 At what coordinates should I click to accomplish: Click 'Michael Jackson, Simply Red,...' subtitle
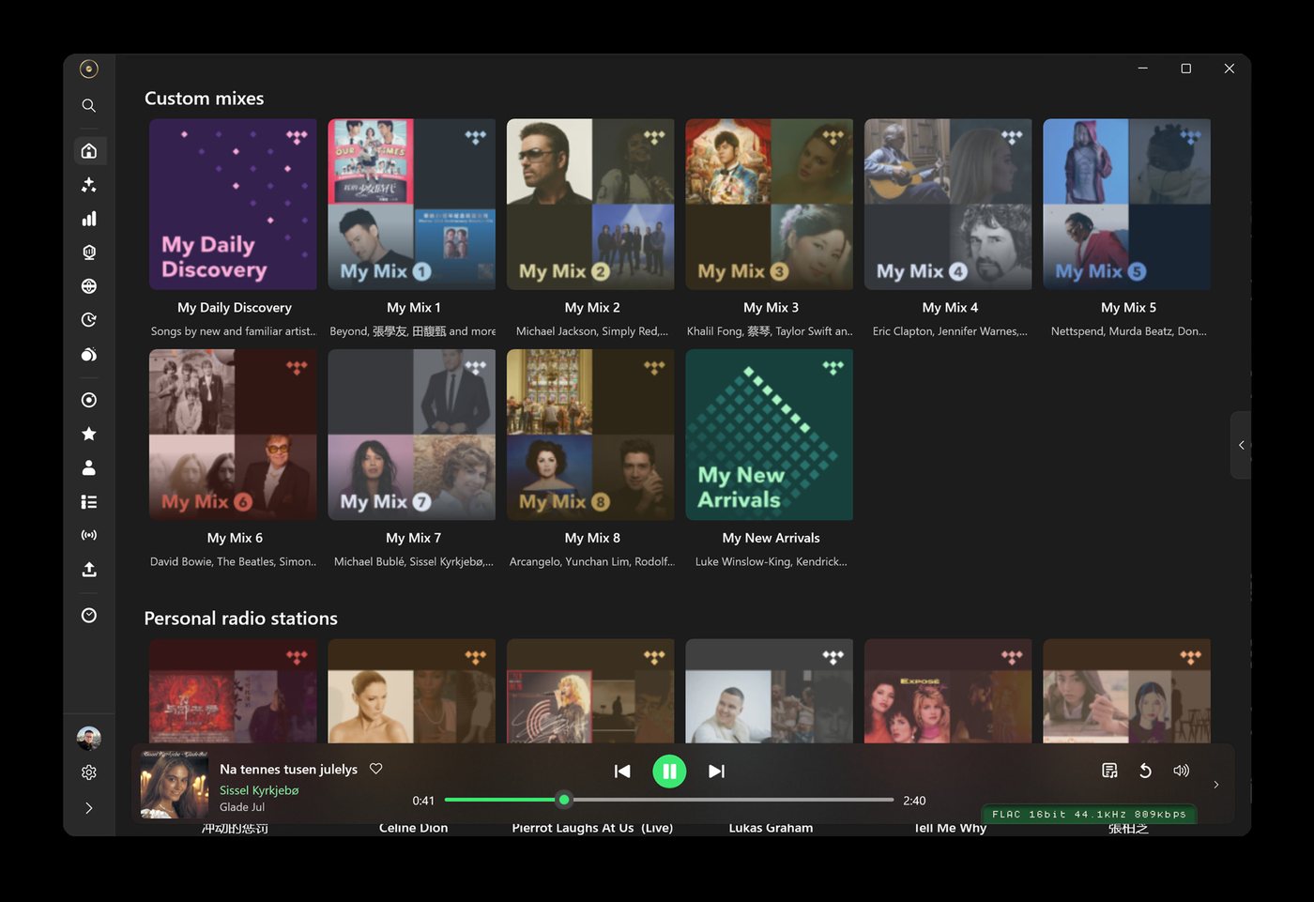(591, 331)
